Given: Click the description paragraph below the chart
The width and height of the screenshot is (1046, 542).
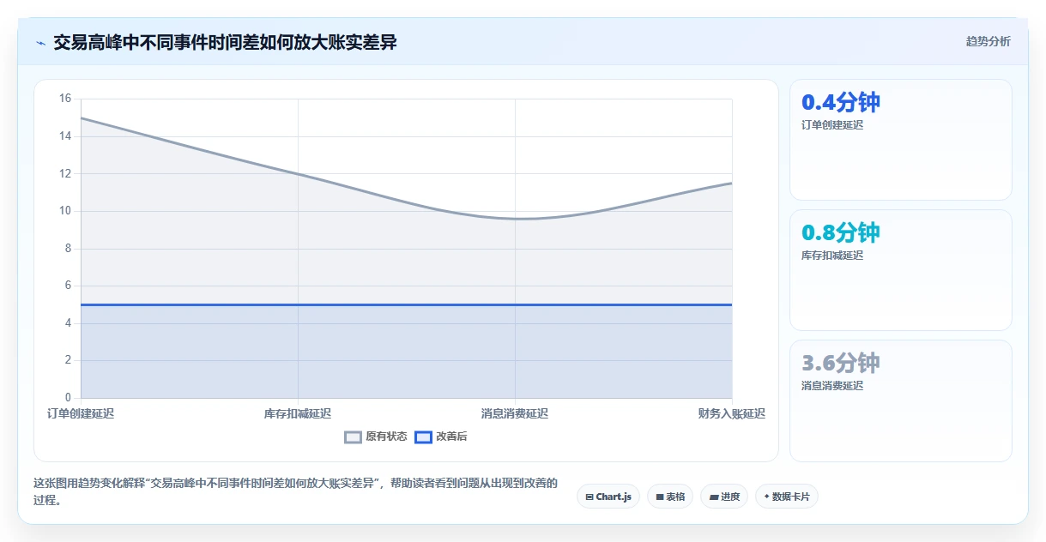Looking at the screenshot, I should point(295,492).
